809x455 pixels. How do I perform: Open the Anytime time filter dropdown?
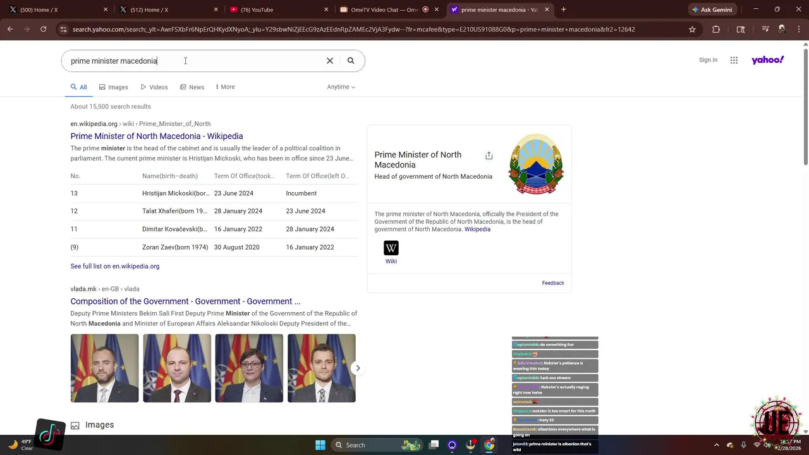pyautogui.click(x=341, y=87)
